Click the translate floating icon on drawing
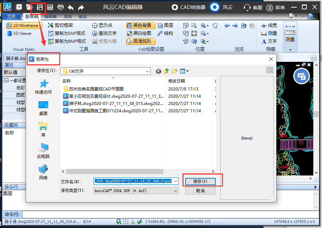322x228 pixels. click(301, 76)
